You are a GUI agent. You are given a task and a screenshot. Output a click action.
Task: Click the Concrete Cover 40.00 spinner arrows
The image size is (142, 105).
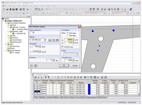(74, 60)
